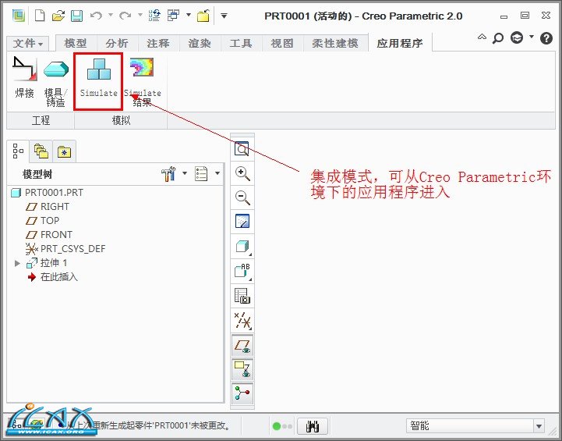Screen dimensions: 562x441
Task: Open the command search magnifier
Action: (498, 37)
